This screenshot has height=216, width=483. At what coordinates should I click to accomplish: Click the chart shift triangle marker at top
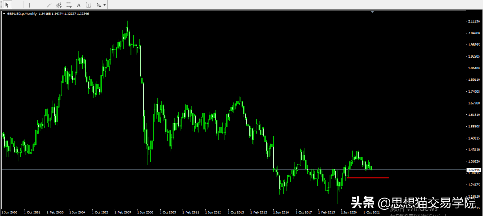pos(373,12)
